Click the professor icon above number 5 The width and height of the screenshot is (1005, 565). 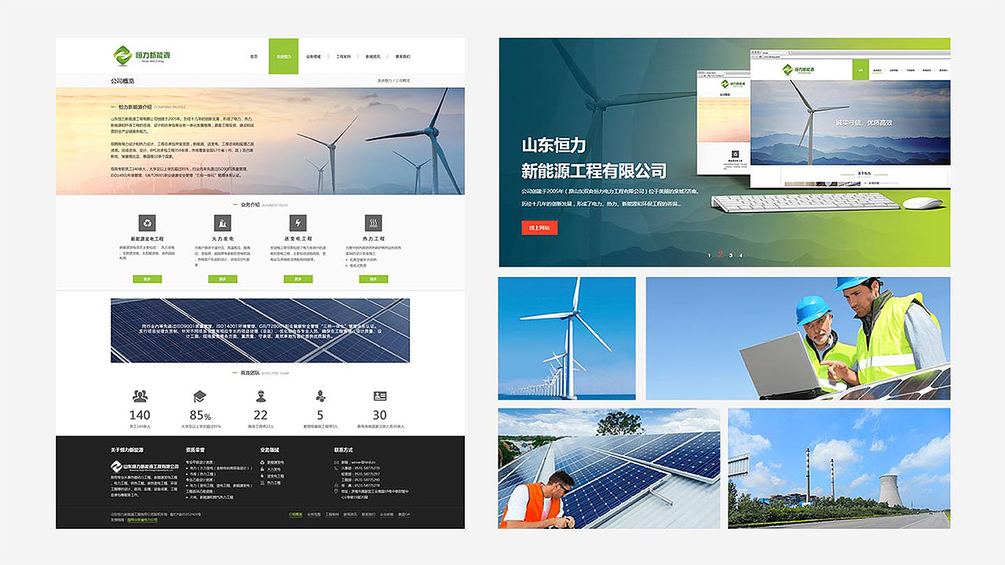pos(320,396)
